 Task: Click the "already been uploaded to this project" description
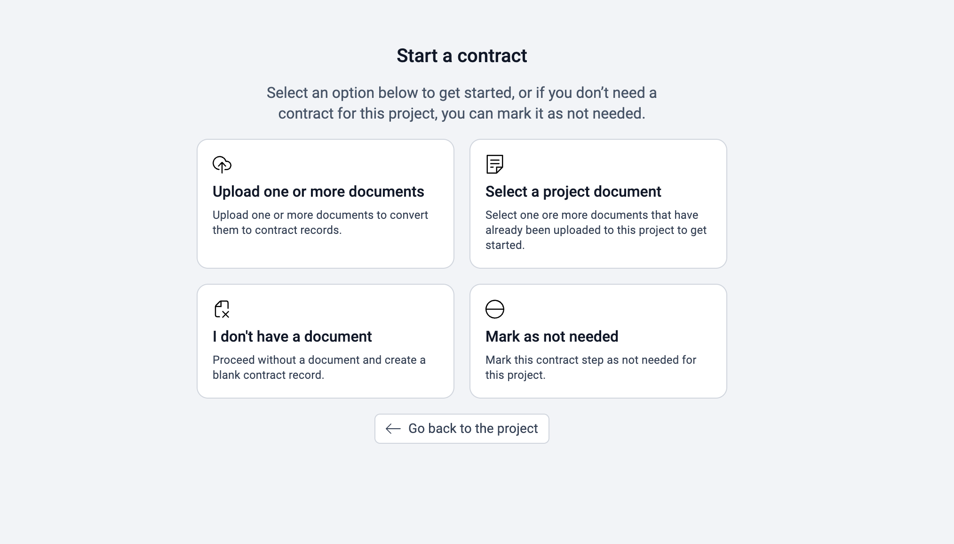coord(596,230)
